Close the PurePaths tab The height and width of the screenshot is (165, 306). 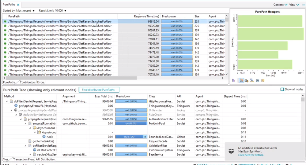click(x=18, y=5)
